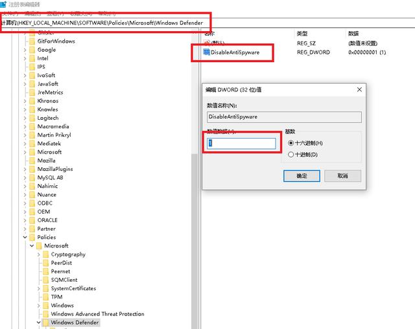Click the JreMetrics folder icon

32,92
